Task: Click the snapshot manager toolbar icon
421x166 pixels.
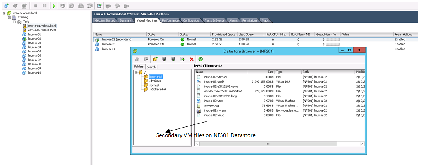Action: 90,5
